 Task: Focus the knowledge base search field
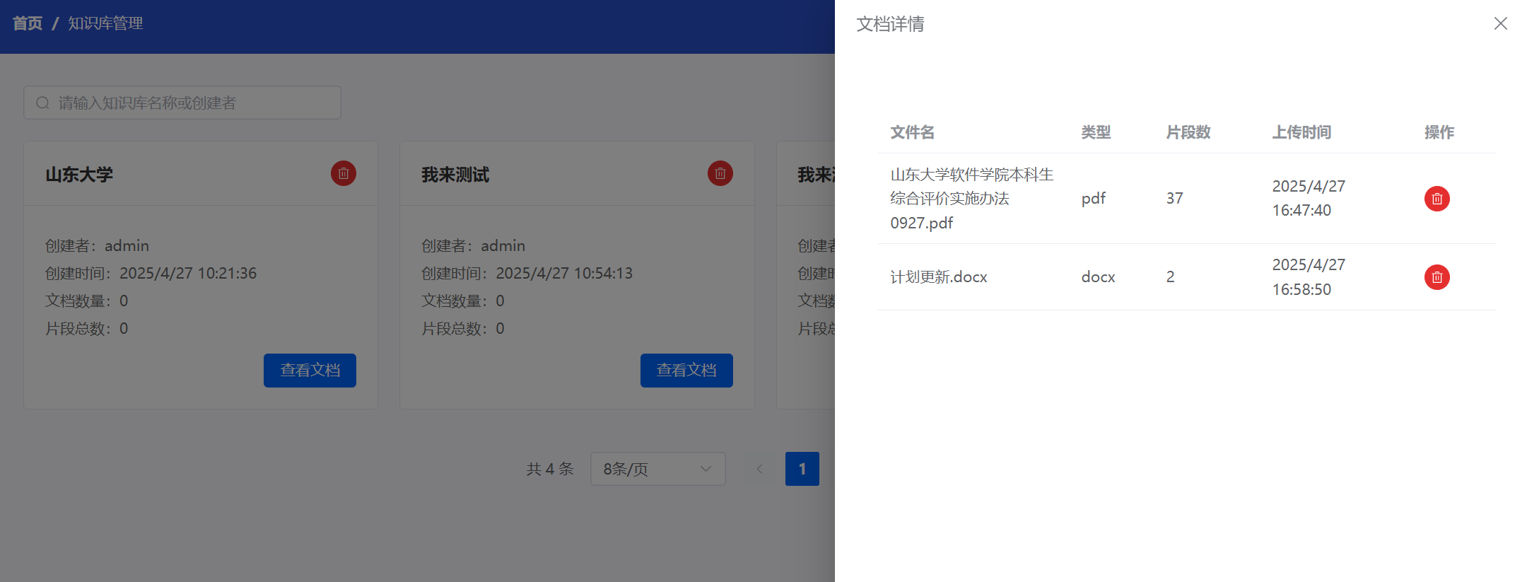click(x=182, y=103)
